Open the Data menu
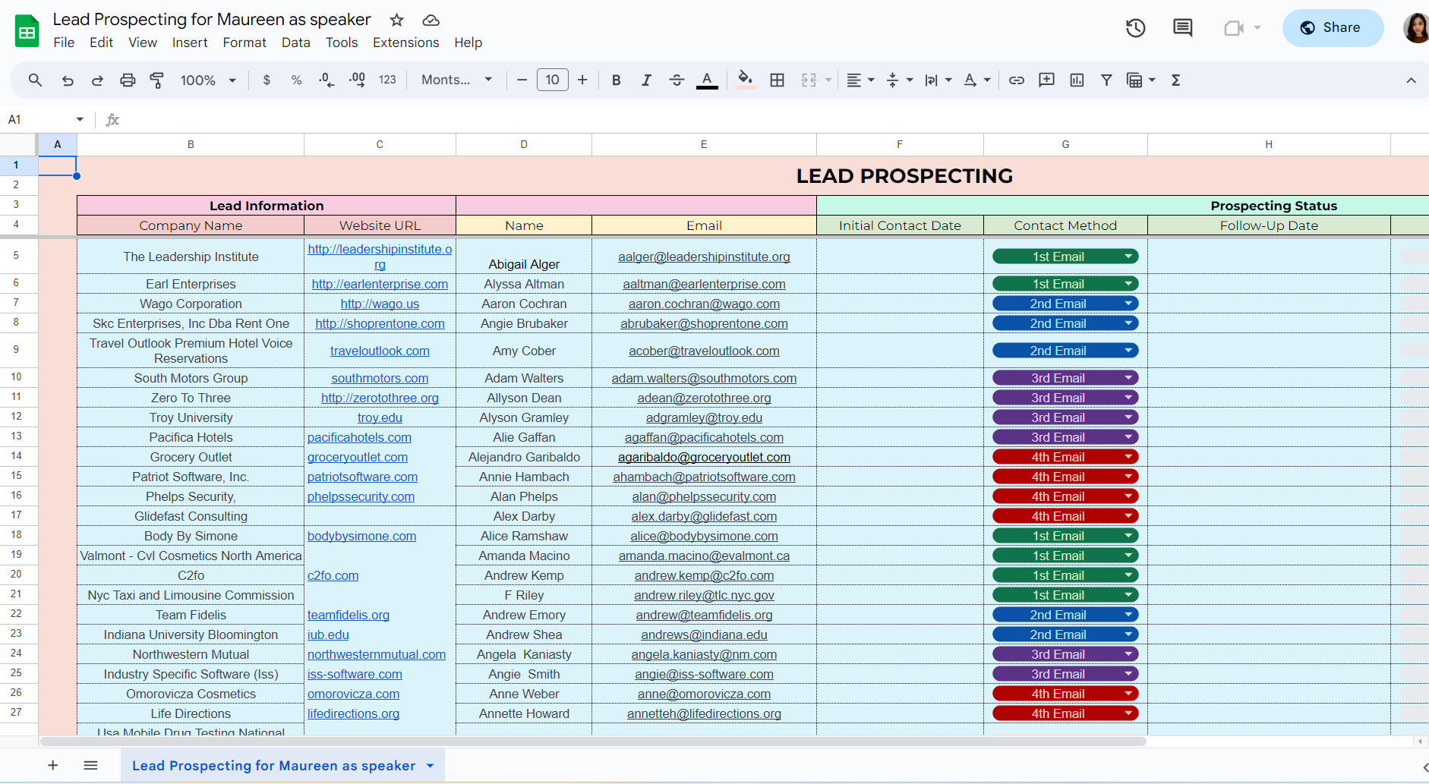The image size is (1429, 784). (x=295, y=43)
